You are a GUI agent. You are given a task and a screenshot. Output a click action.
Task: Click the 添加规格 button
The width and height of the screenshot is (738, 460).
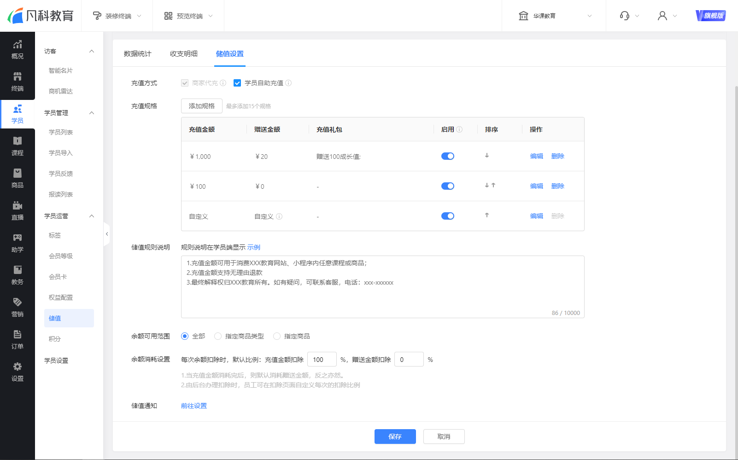(x=202, y=106)
